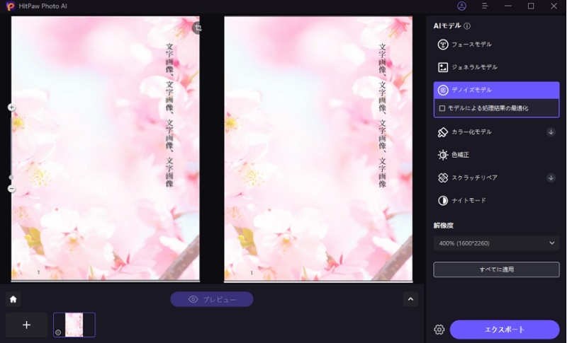Close the HitPaw window
The width and height of the screenshot is (567, 343).
pyautogui.click(x=554, y=6)
